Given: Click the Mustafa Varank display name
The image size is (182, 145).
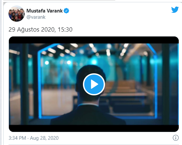Looking at the screenshot, I should [44, 11].
